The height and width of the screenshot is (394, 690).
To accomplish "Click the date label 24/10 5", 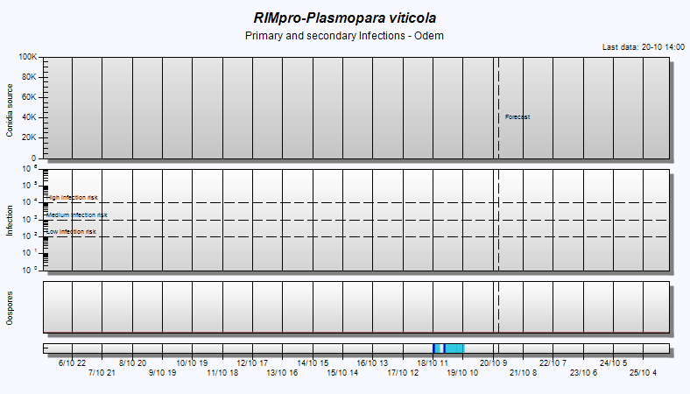I will 614,363.
